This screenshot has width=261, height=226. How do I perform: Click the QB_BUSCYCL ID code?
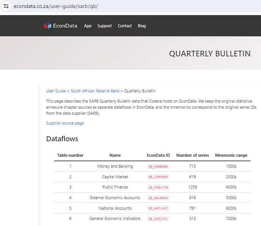point(158,219)
